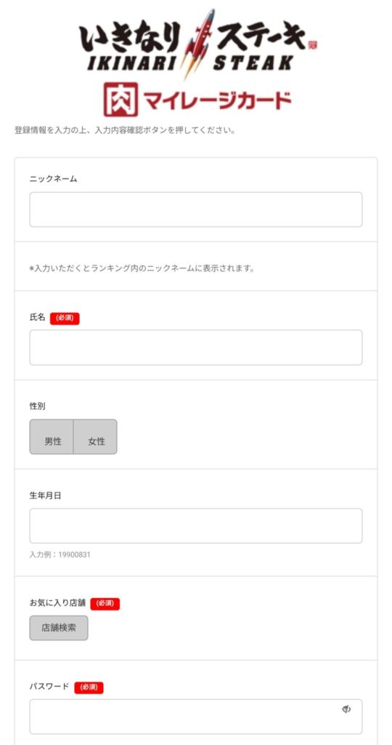Focus the ニックネーム input field

point(196,210)
